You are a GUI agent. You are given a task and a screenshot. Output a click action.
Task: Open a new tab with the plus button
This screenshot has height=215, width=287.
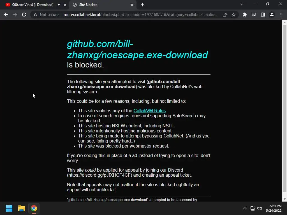[143, 5]
